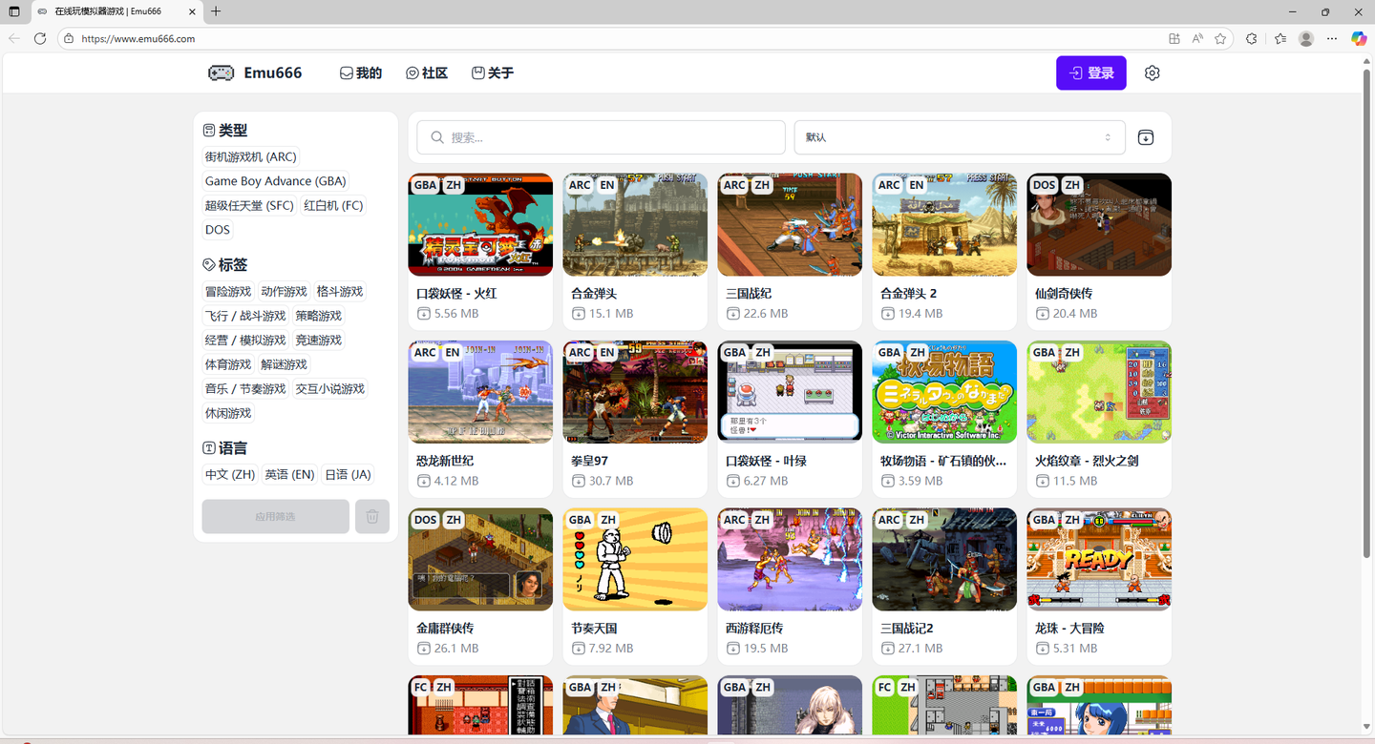
Task: Click the 三国战纪2 game title
Action: point(907,629)
